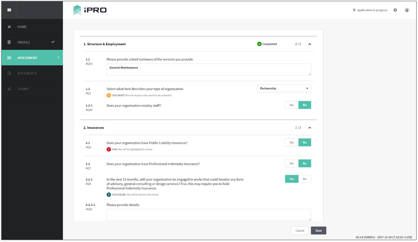
Task: Collapse the Structure & Employment section
Action: (x=310, y=44)
